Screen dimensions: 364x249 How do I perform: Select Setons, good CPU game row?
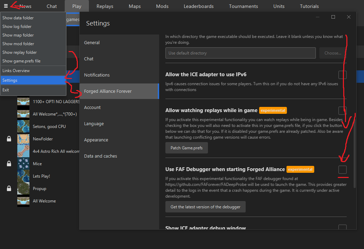(40, 126)
